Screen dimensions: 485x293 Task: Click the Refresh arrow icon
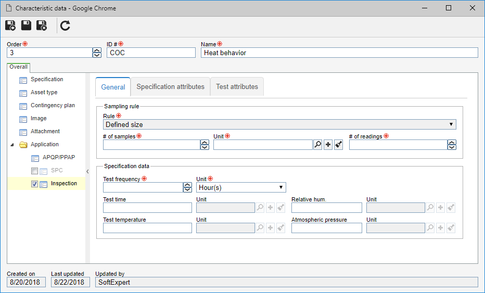(65, 26)
